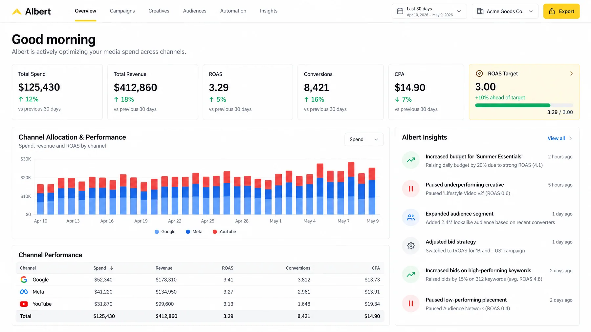Click the ROAS Target bullseye icon
The image size is (591, 332).
tap(479, 73)
